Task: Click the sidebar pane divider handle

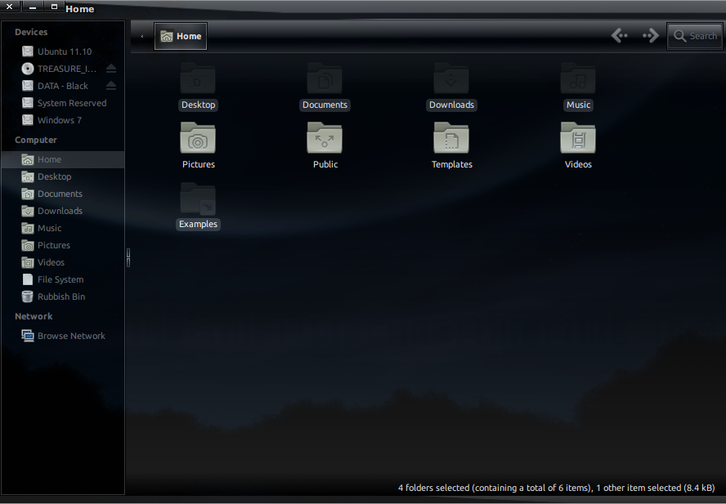Action: (128, 257)
